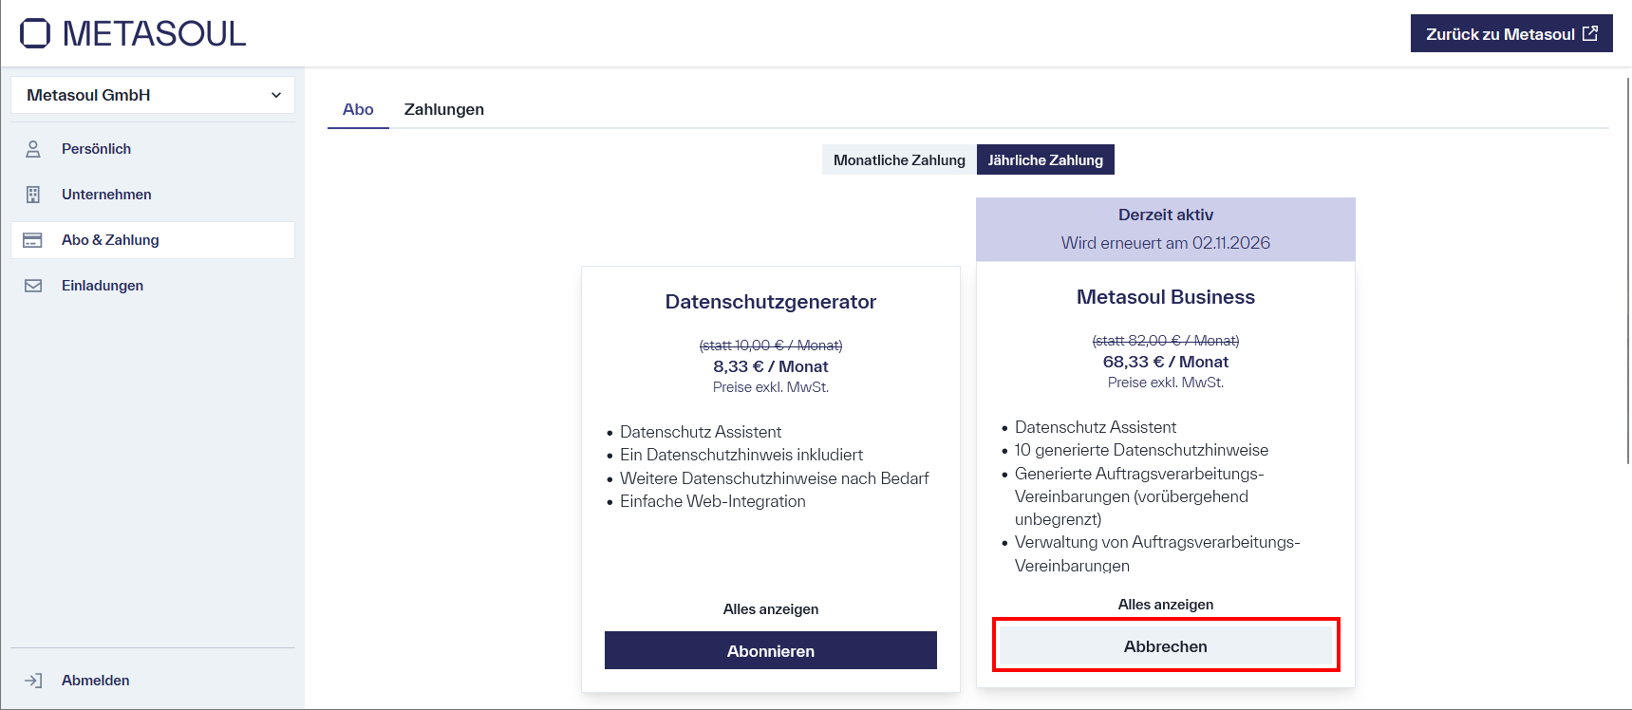Click the Einladungen envelope icon

click(33, 286)
